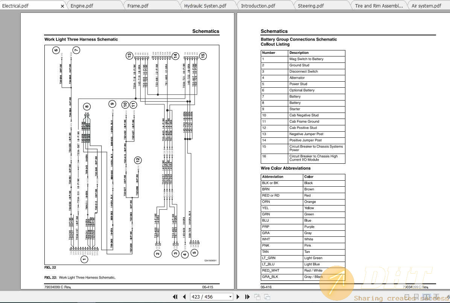Click the 'Abbreviation' column header

coord(281,177)
